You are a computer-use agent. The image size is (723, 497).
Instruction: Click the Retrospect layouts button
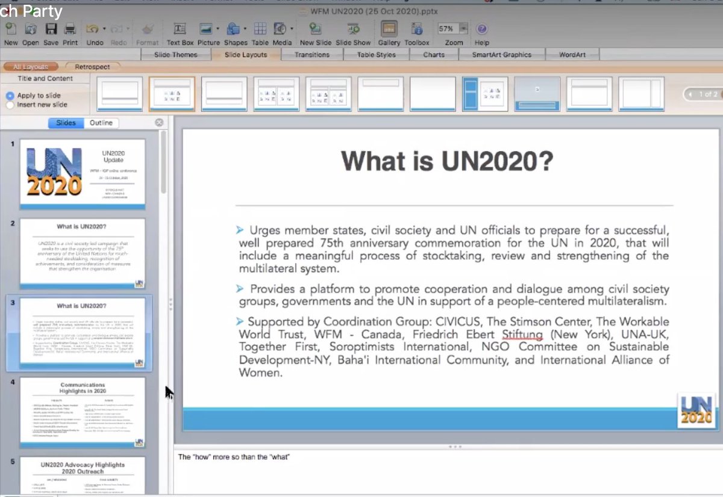point(93,67)
